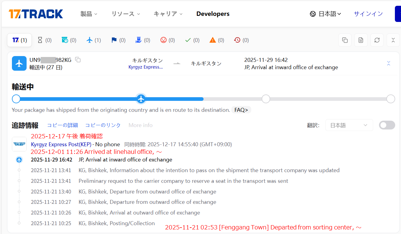Click the 17TRACK logo
Viewport: 401px width, 234px height.
click(x=36, y=14)
